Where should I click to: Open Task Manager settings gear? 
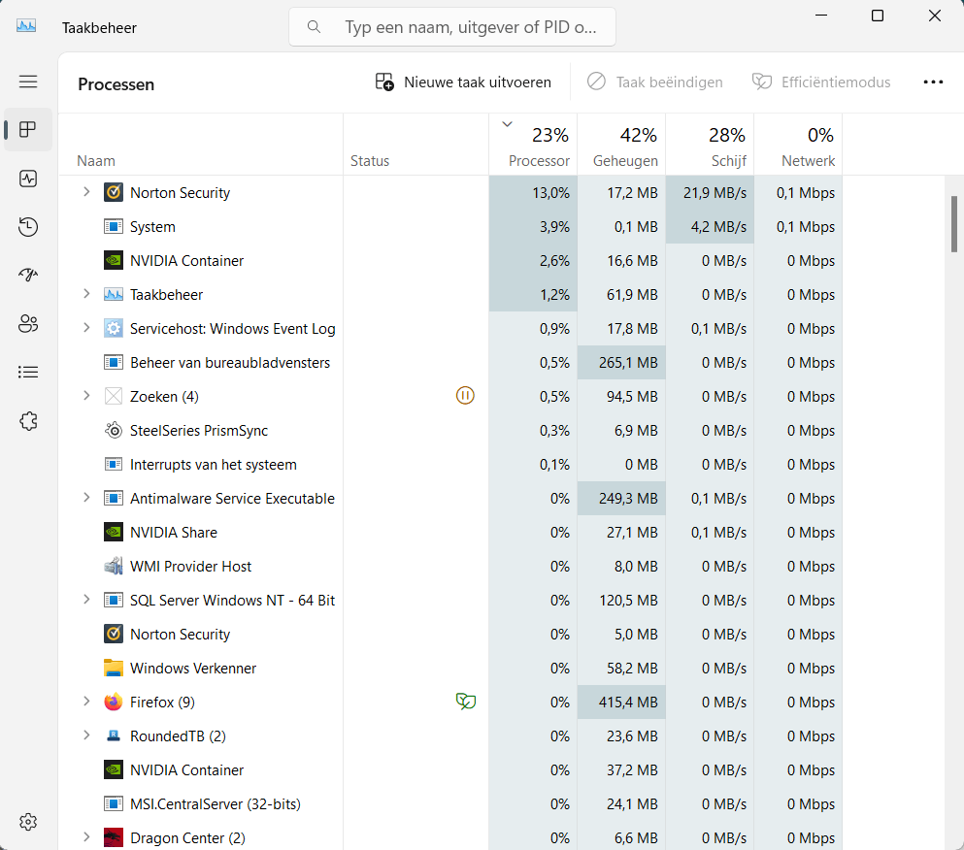click(x=27, y=822)
